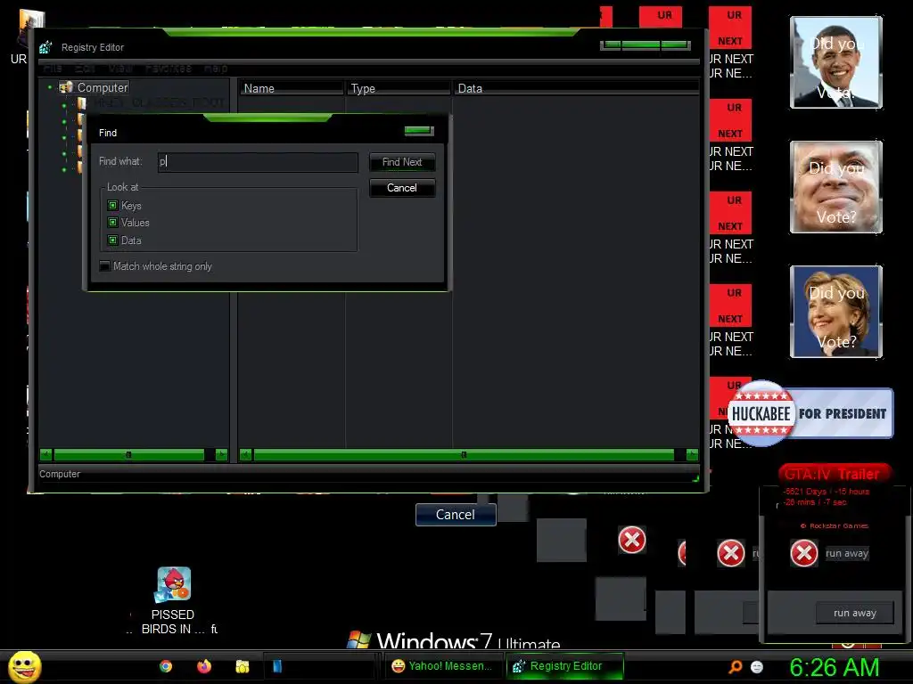913x684 pixels.
Task: Click the Clinton 'Did you Vote?' gadget
Action: [x=836, y=311]
